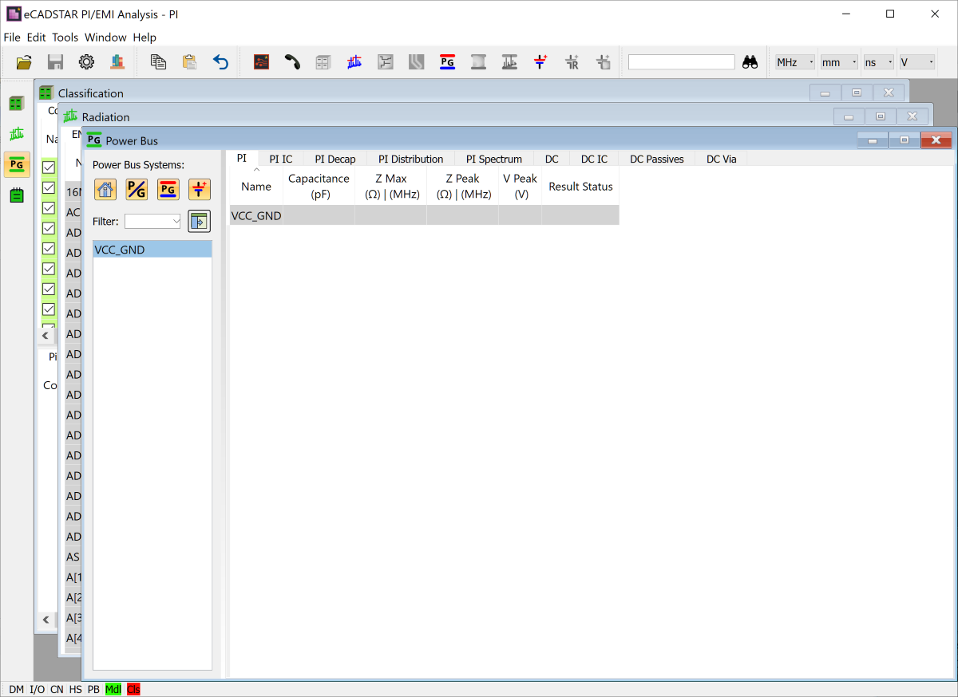The width and height of the screenshot is (958, 697).
Task: Click the Z Max column header
Action: click(390, 187)
